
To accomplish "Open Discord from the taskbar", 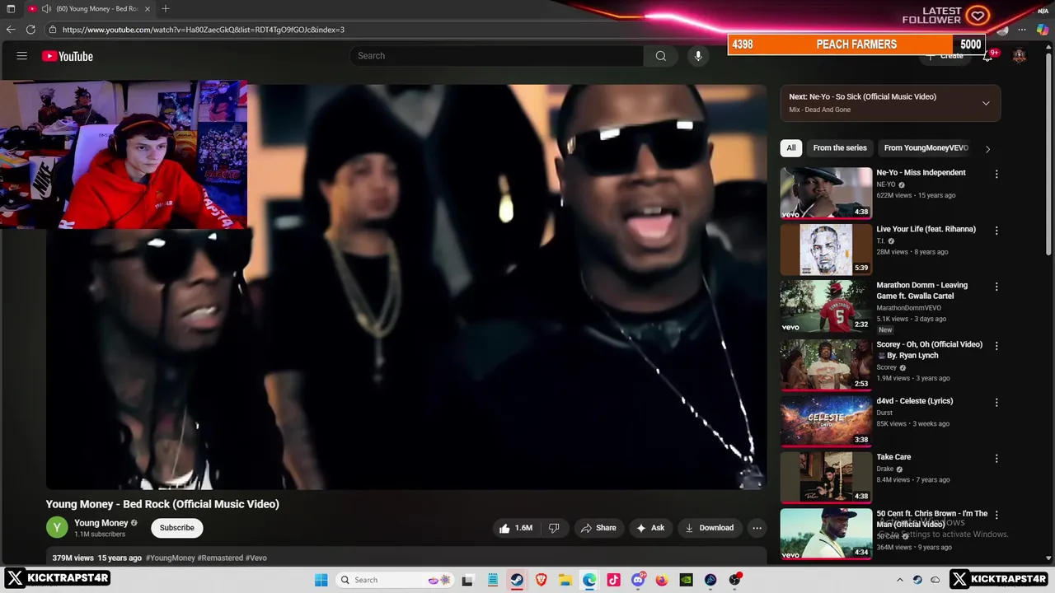I will (637, 580).
